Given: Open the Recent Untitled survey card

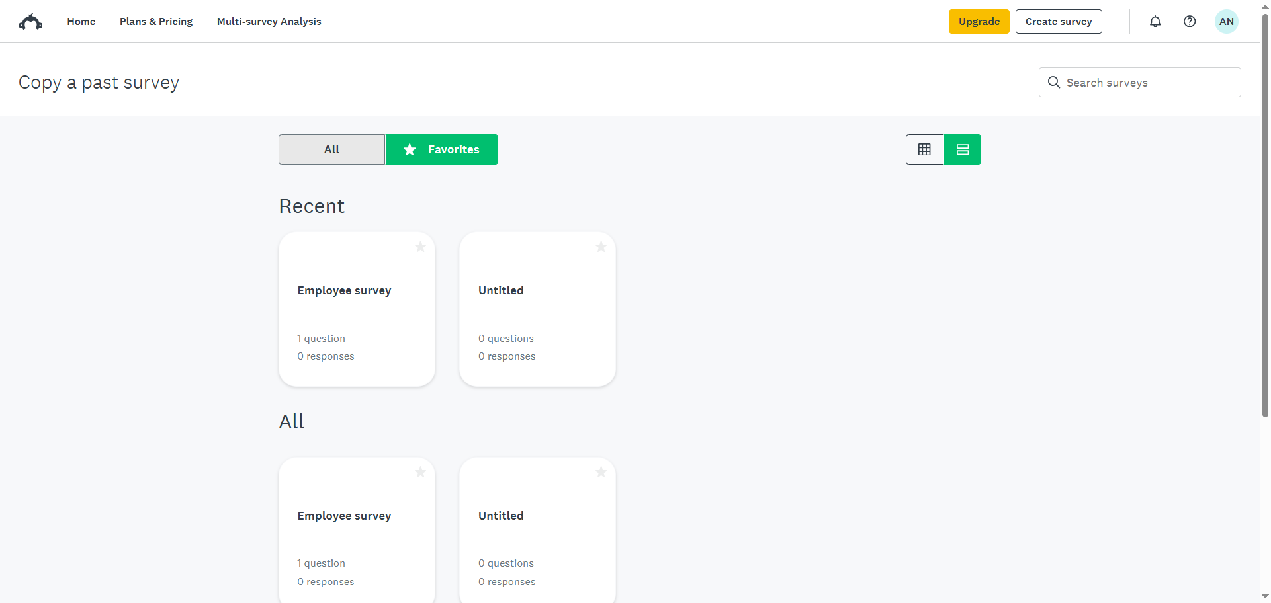Looking at the screenshot, I should point(537,309).
